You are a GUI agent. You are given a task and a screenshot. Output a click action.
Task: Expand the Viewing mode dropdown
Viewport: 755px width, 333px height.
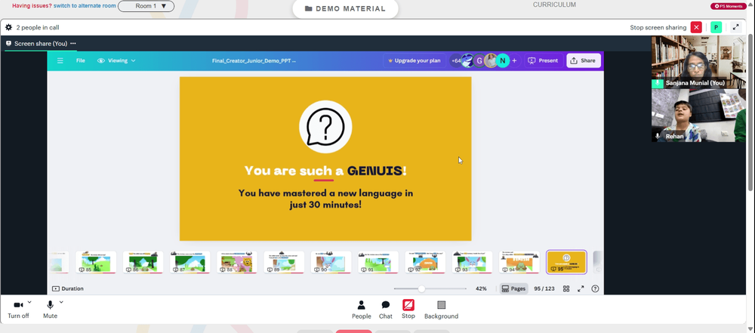coord(116,60)
